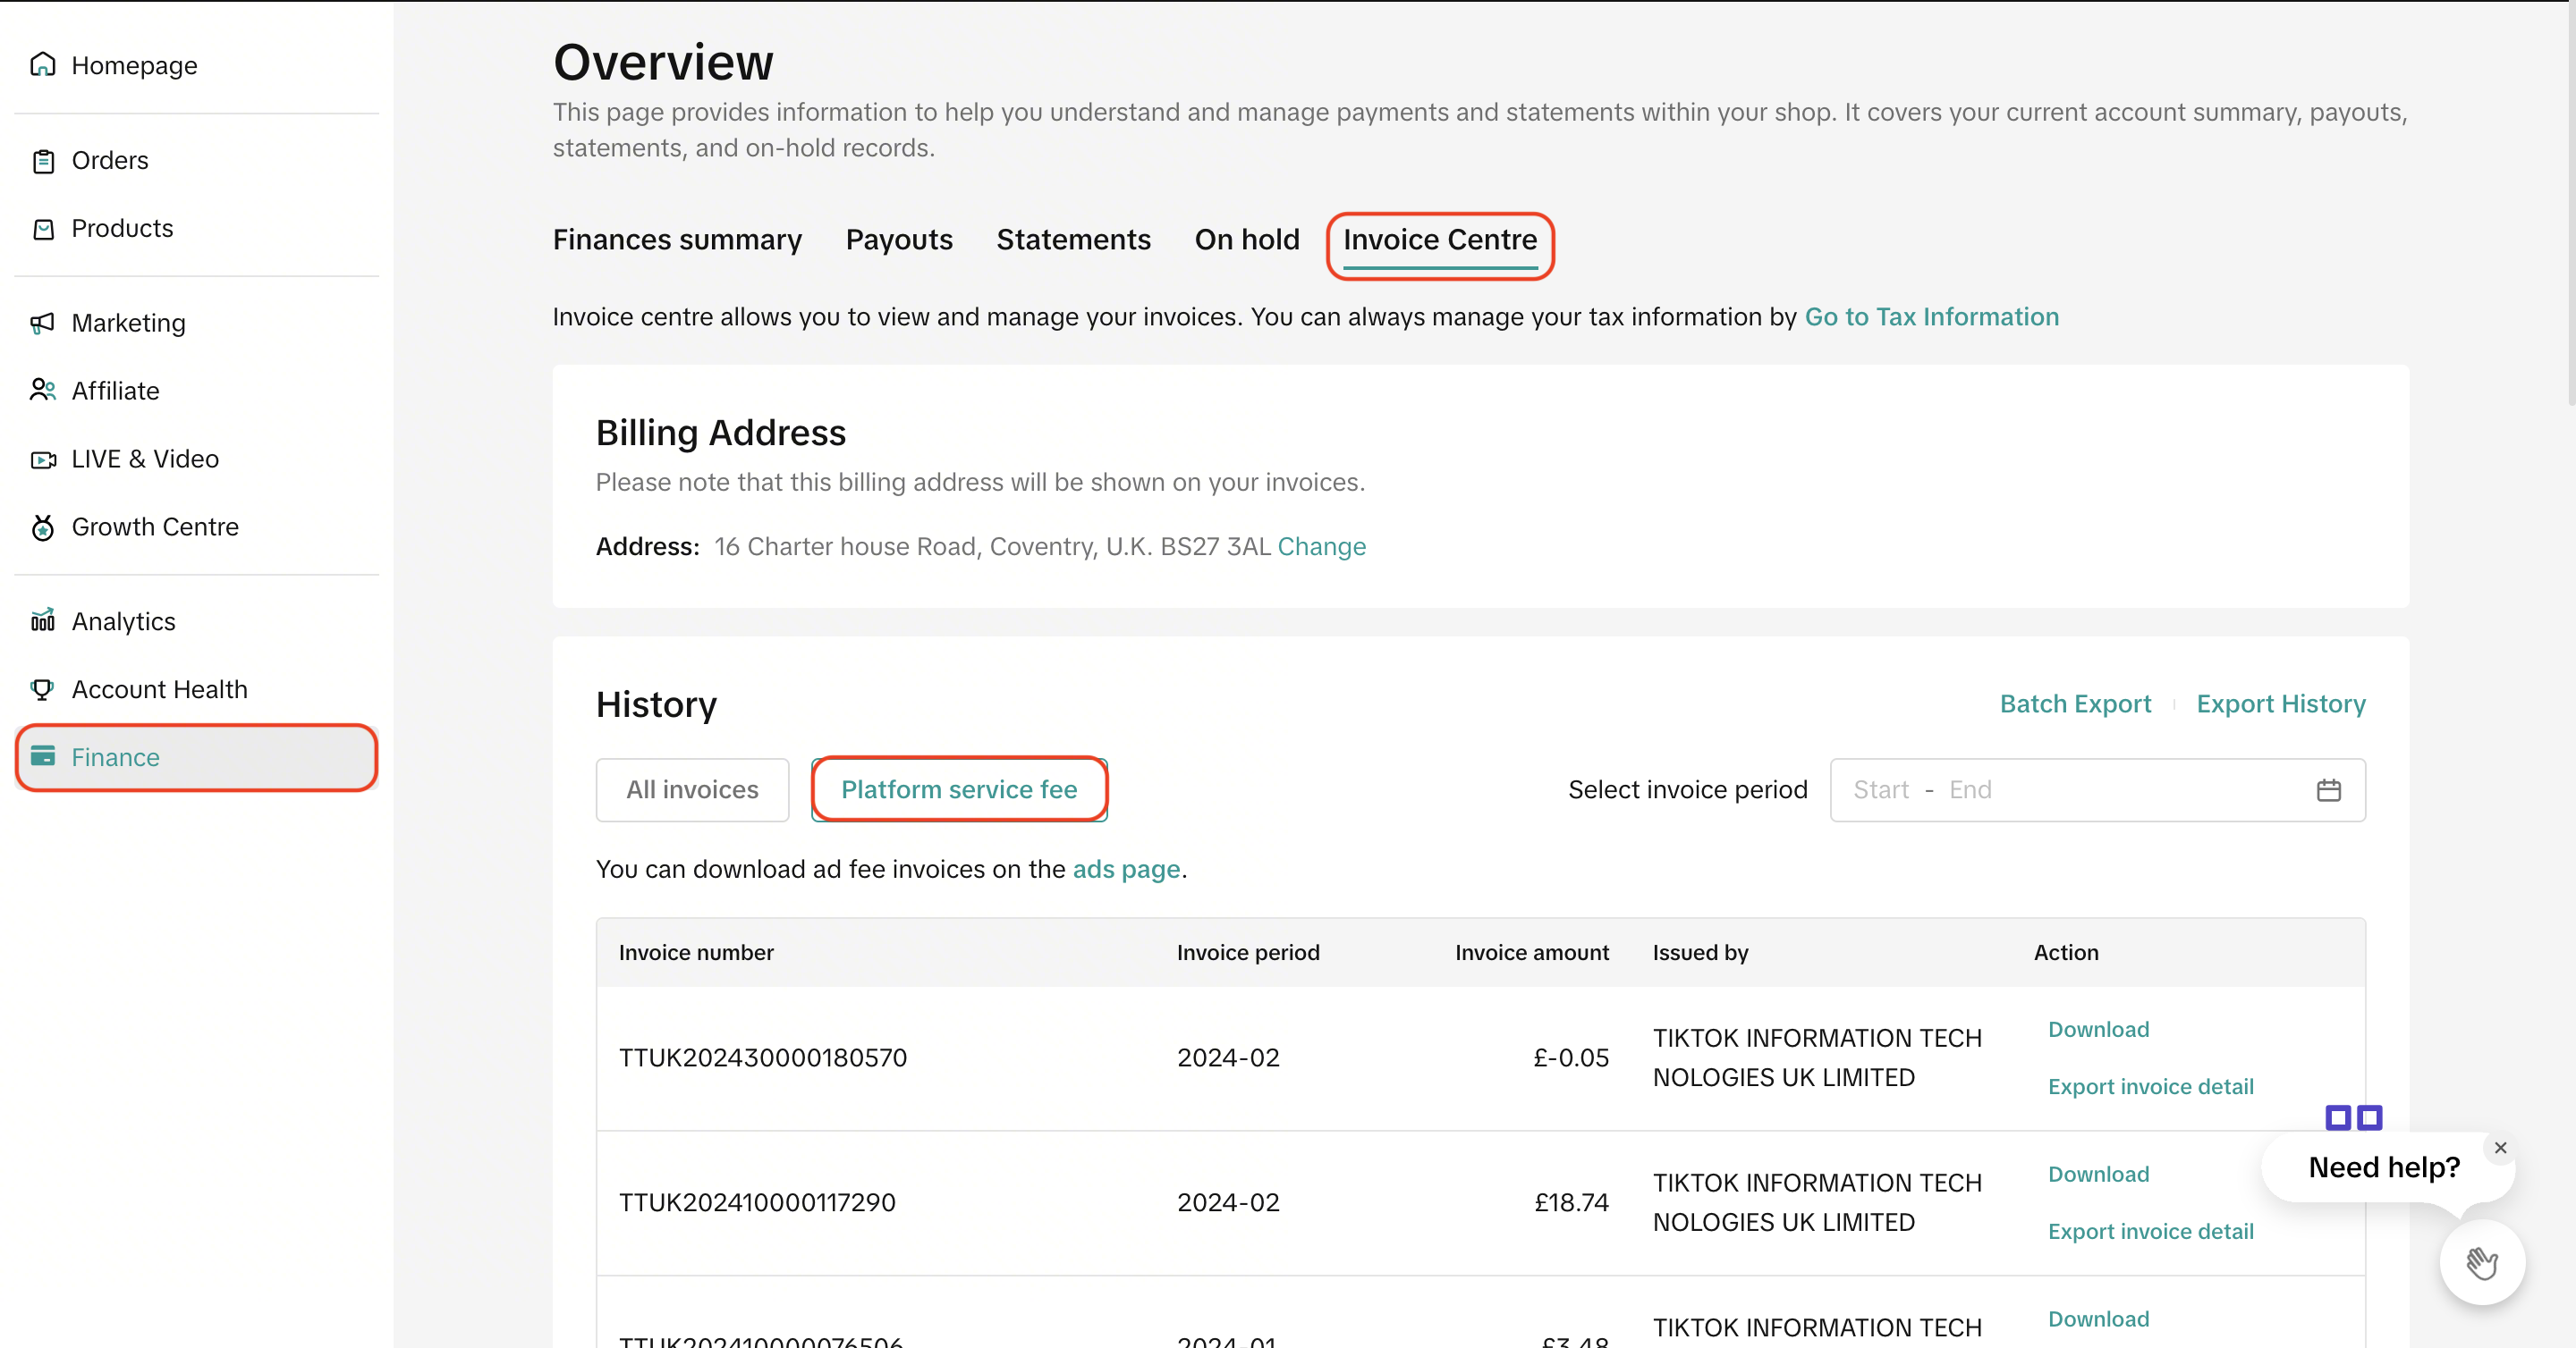Select Finance in the sidebar

point(197,757)
